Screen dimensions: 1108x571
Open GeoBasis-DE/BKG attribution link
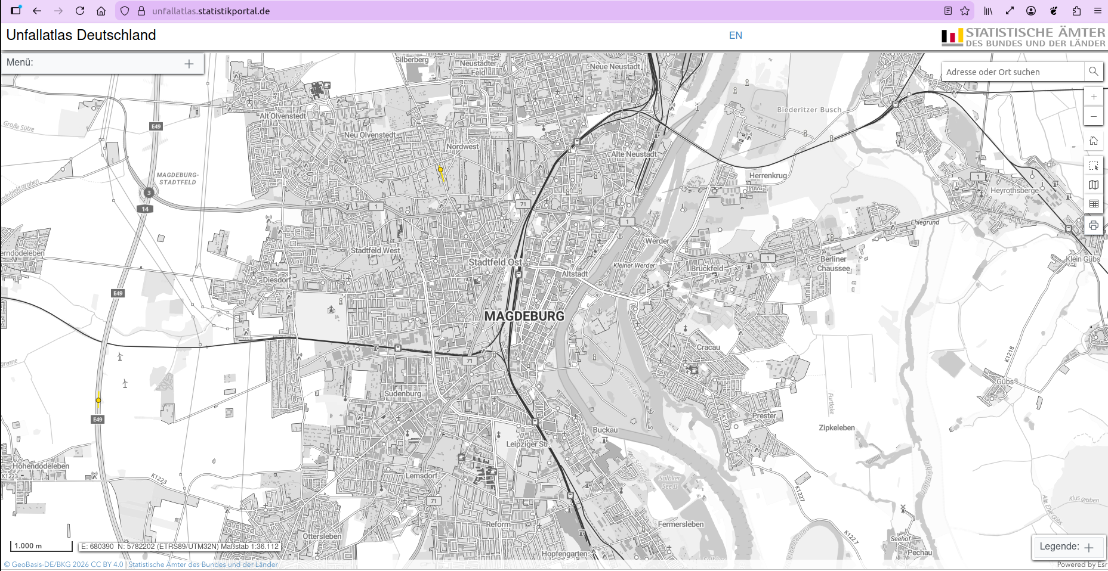click(63, 564)
